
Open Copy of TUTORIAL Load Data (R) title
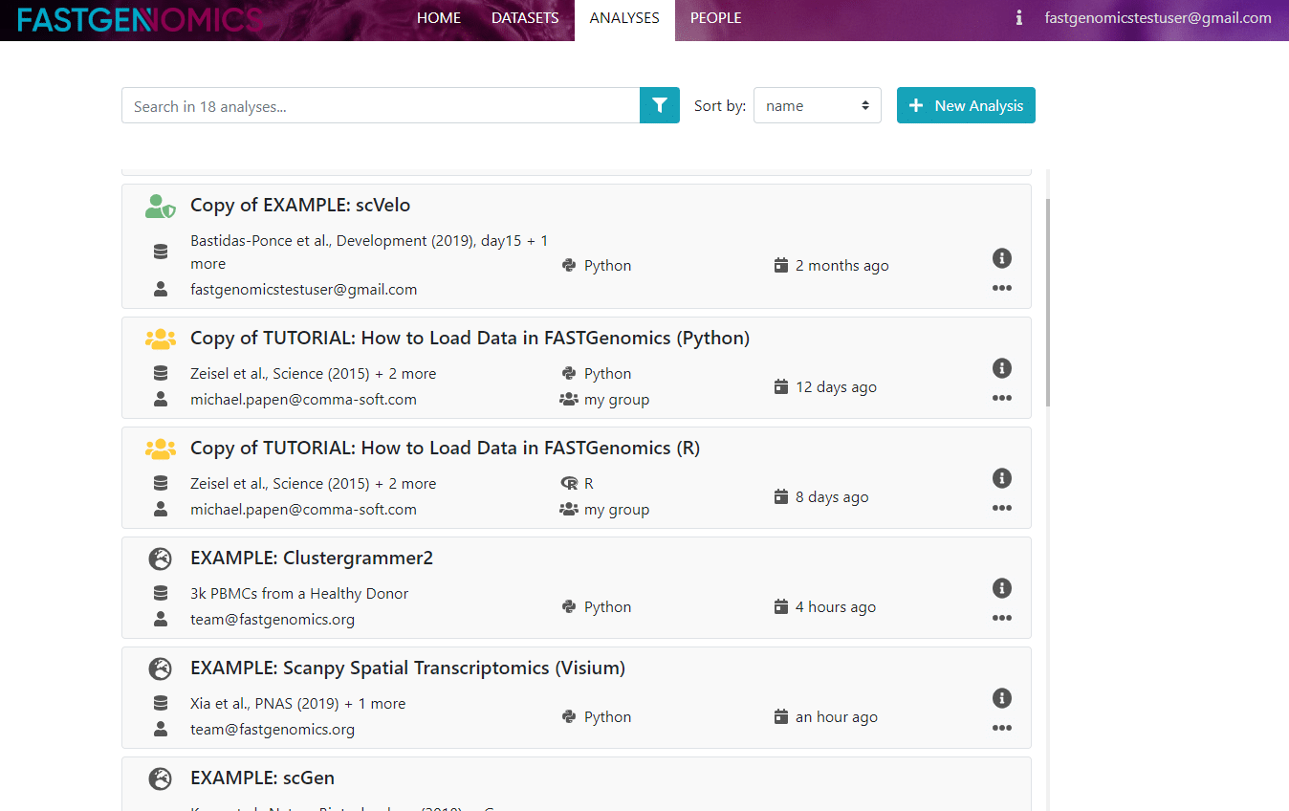tap(445, 449)
